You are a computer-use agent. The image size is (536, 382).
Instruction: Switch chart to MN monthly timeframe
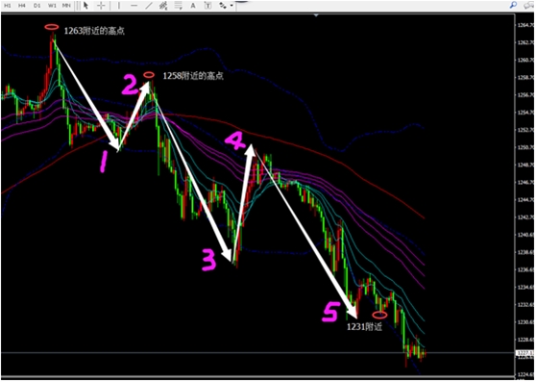point(66,6)
